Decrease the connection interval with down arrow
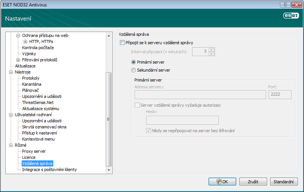Viewport: 304px width, 192px height. (x=211, y=53)
